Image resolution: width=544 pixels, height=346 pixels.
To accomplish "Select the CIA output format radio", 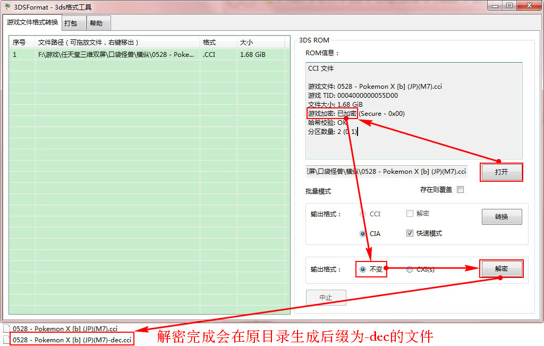I will [363, 233].
